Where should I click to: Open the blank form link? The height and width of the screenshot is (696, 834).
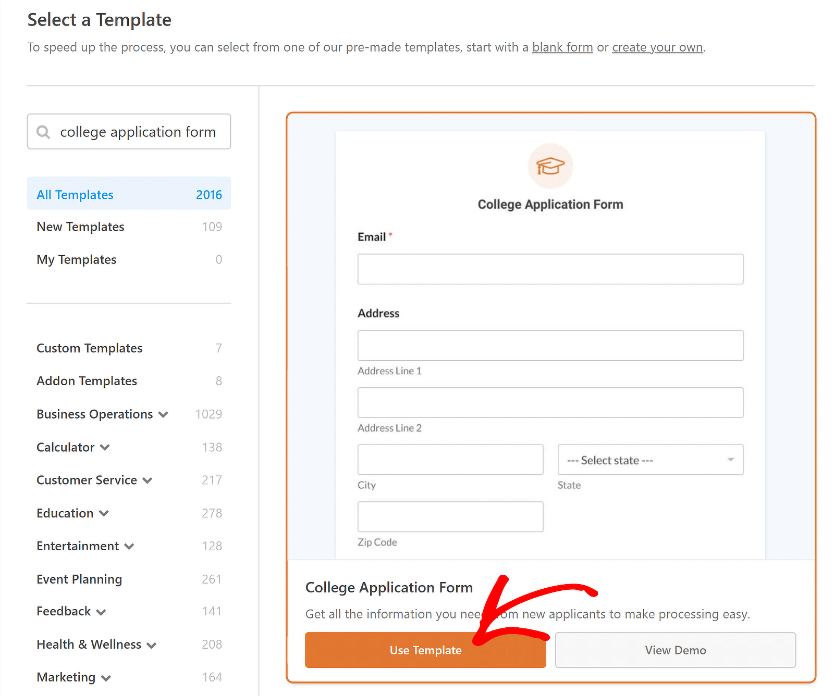562,47
